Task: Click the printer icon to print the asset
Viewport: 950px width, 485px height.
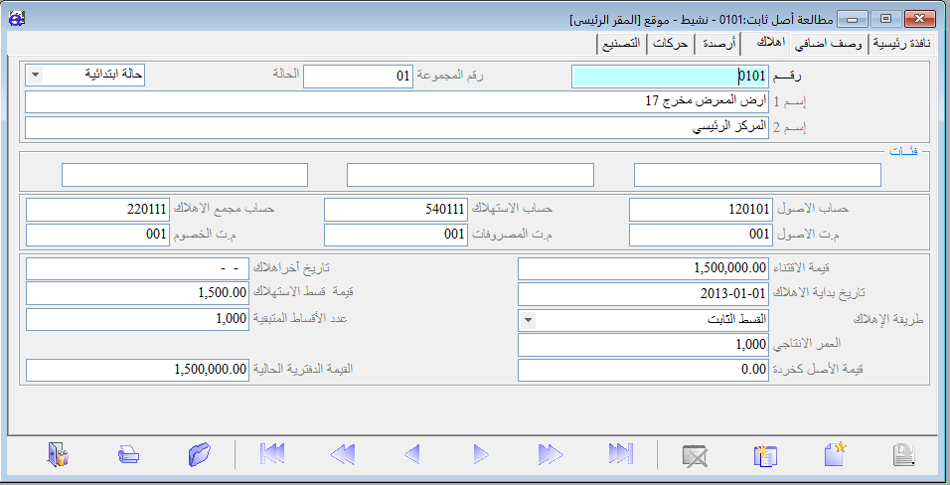Action: click(x=128, y=455)
